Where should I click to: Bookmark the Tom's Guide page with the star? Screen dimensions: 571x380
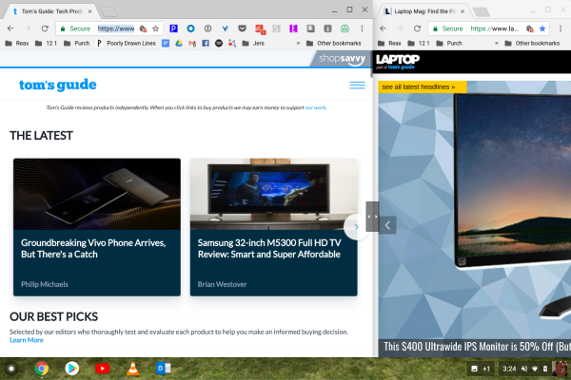[x=155, y=28]
